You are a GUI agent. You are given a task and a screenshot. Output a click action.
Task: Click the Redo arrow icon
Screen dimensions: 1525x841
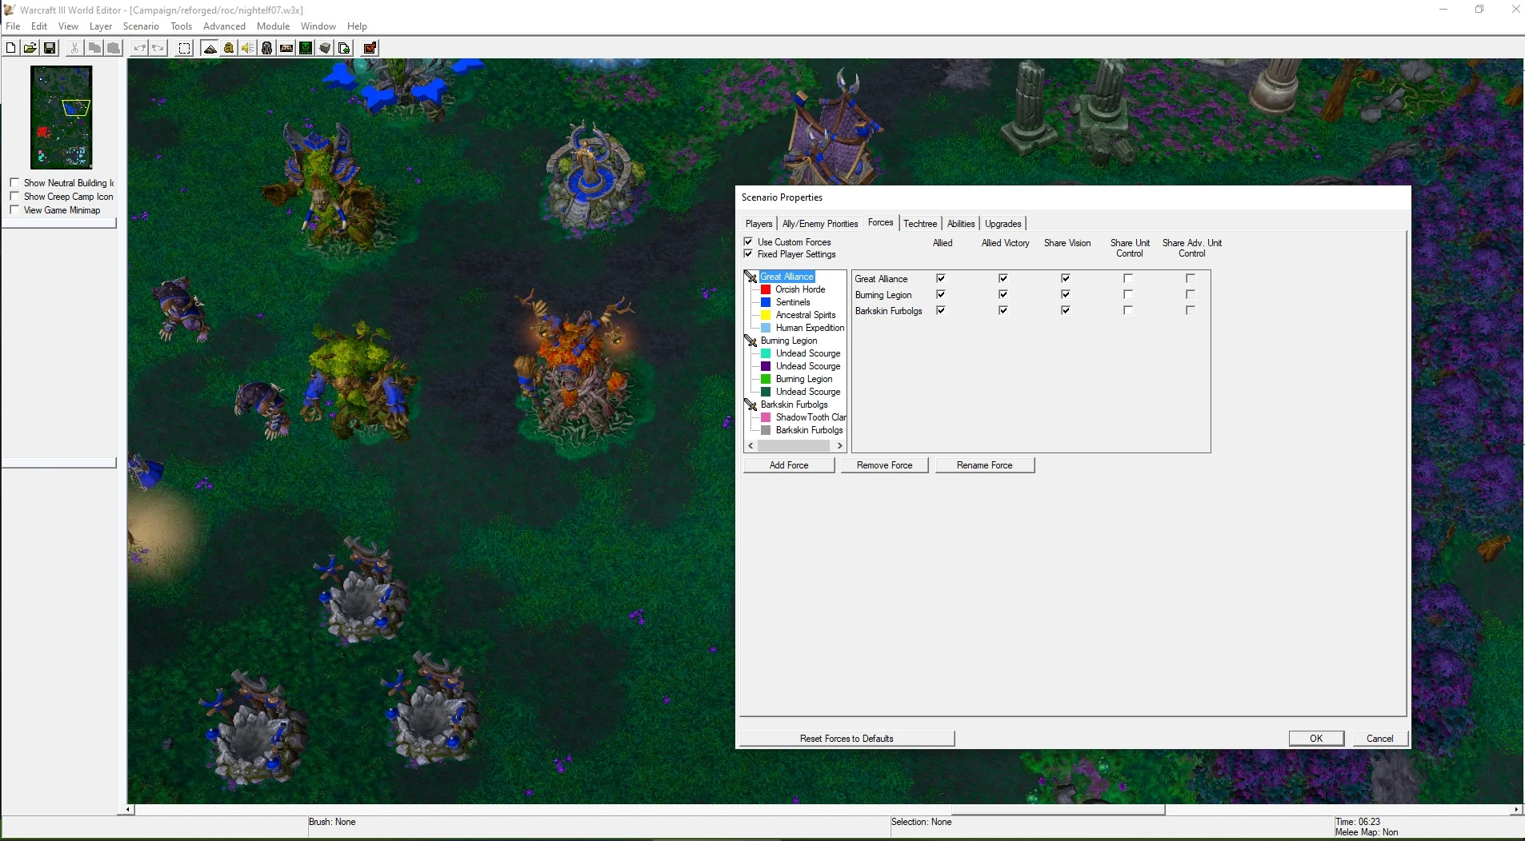(x=158, y=48)
